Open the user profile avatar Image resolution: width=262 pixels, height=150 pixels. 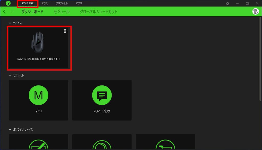(x=256, y=11)
